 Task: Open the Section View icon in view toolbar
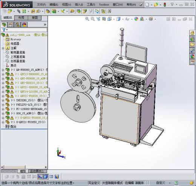(x=104, y=19)
